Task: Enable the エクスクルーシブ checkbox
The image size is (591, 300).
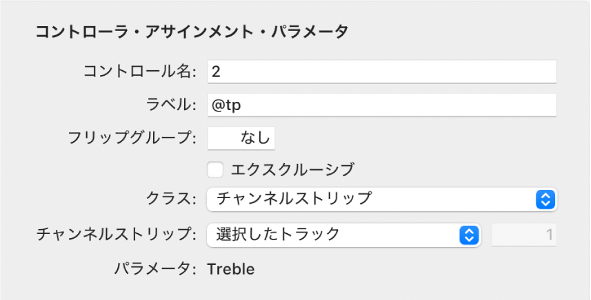Action: click(x=215, y=169)
